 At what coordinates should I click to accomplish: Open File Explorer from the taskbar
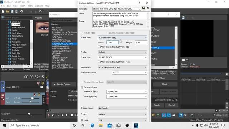[101, 125]
